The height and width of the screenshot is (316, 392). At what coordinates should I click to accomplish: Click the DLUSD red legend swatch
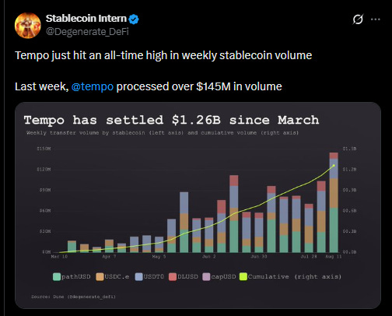[x=173, y=276]
